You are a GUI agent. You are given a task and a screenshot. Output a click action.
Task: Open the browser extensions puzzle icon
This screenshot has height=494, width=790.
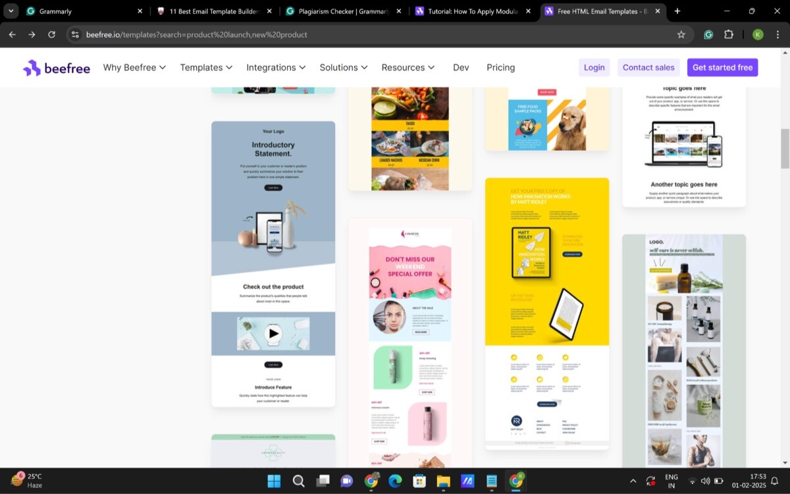pyautogui.click(x=728, y=34)
